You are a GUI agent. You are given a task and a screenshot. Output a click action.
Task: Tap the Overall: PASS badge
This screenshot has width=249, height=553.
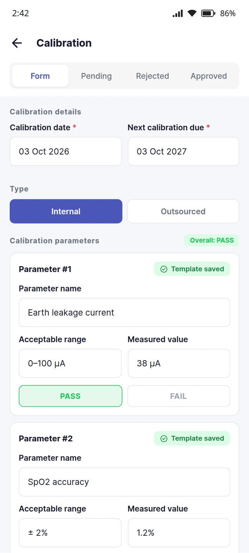(x=212, y=240)
